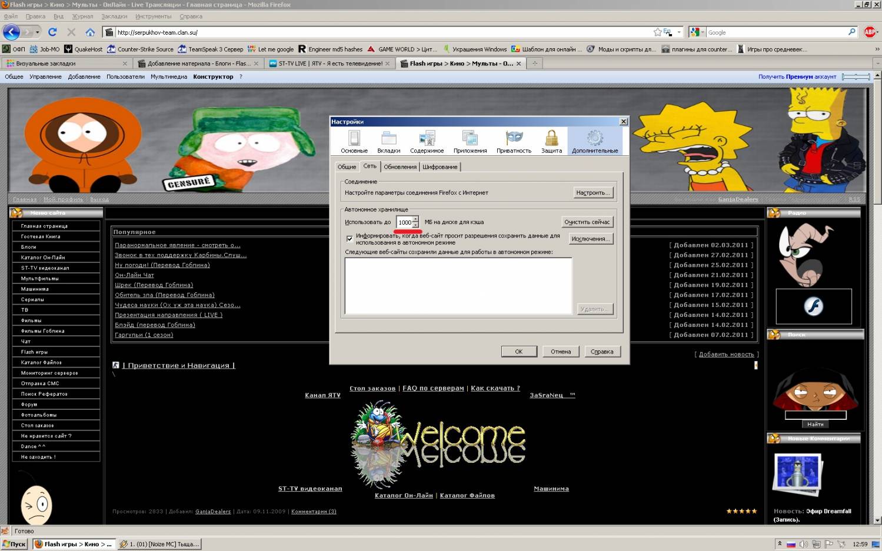The image size is (882, 551).
Task: Click the Adblock Plus ABP icon
Action: pyautogui.click(x=870, y=32)
